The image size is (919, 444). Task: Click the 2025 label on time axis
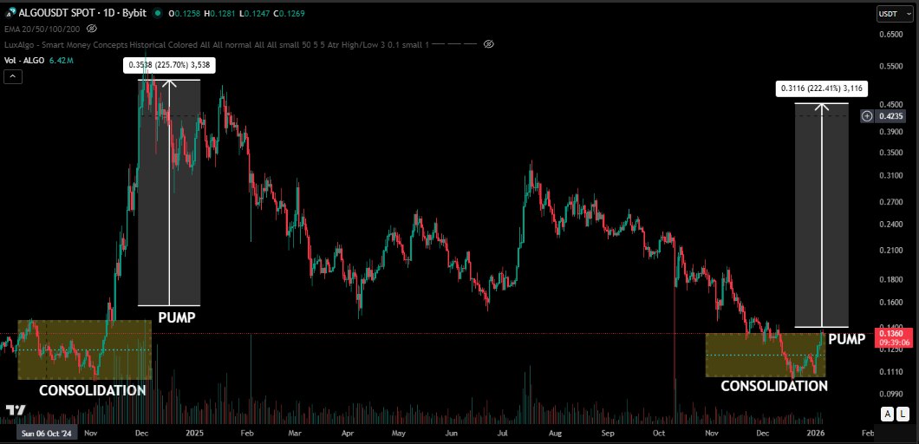(194, 434)
